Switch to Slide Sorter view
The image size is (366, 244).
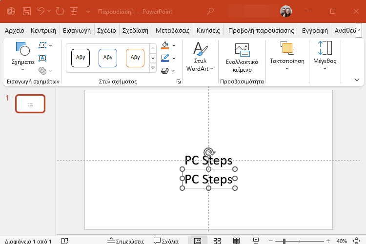[x=217, y=241]
